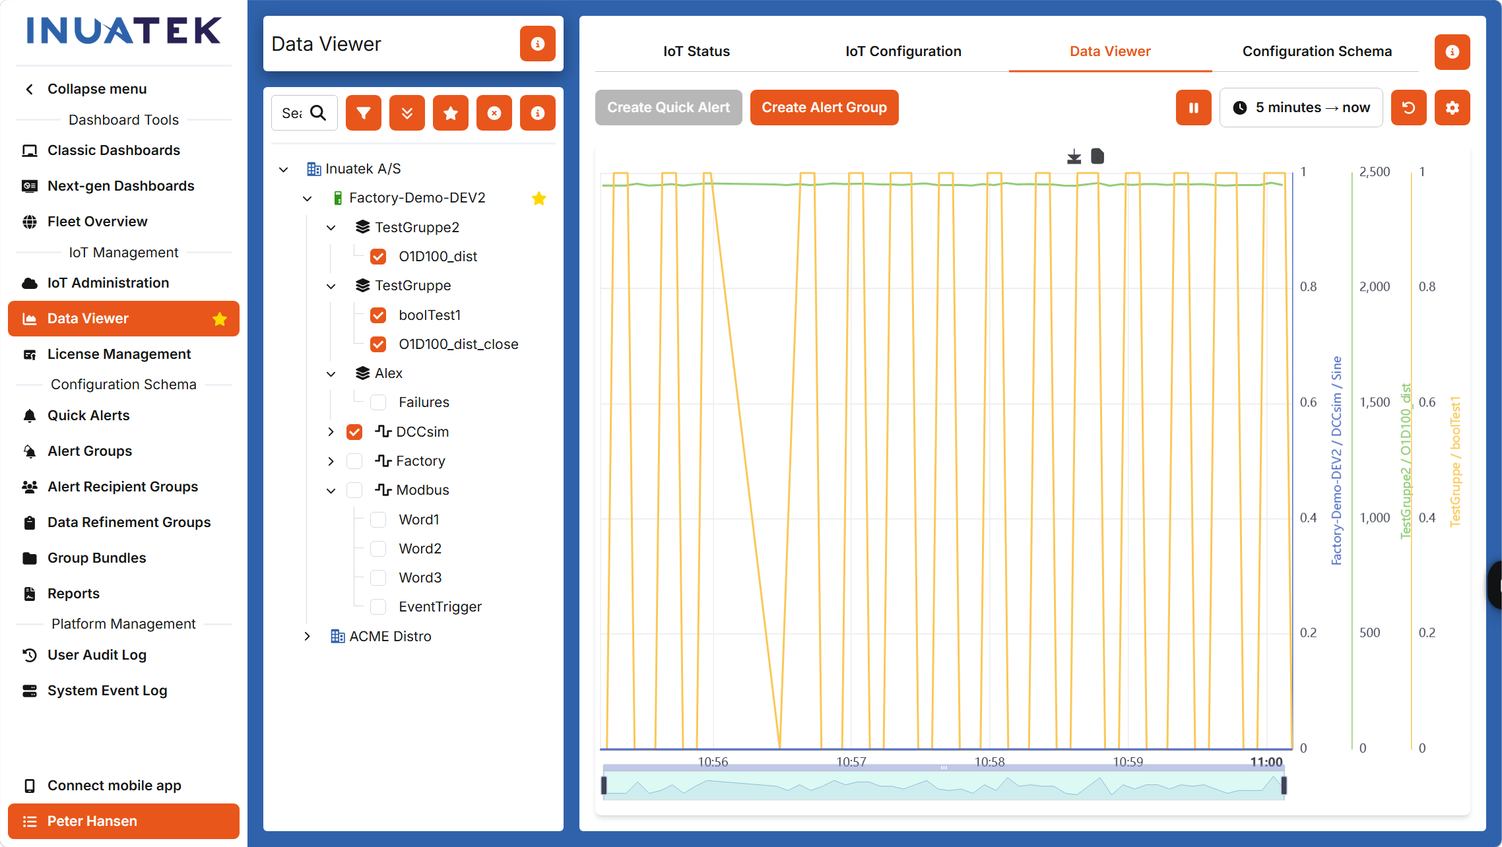The width and height of the screenshot is (1502, 847).
Task: Expand the ACME Distro node
Action: coord(308,637)
